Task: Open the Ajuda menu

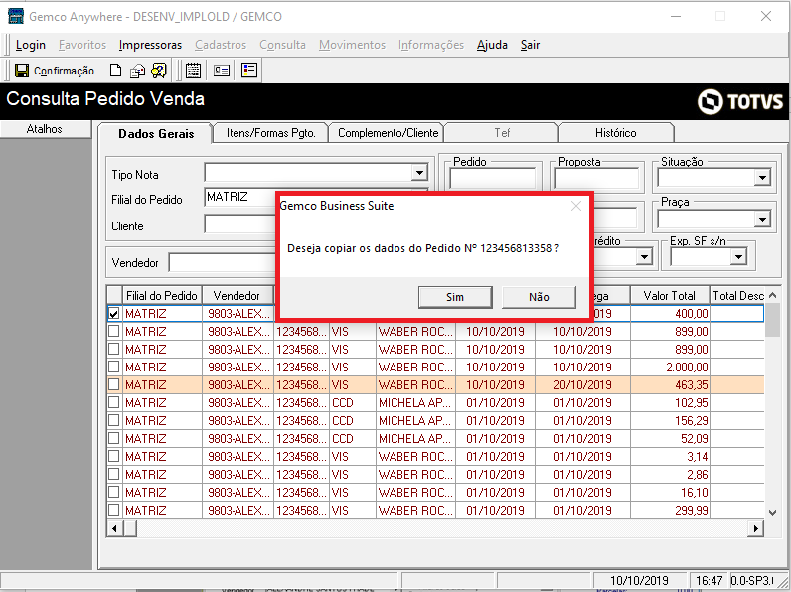Action: [492, 45]
